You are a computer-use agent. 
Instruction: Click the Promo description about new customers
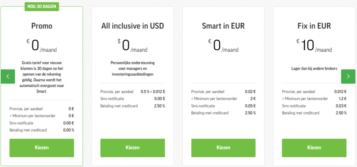[42, 77]
